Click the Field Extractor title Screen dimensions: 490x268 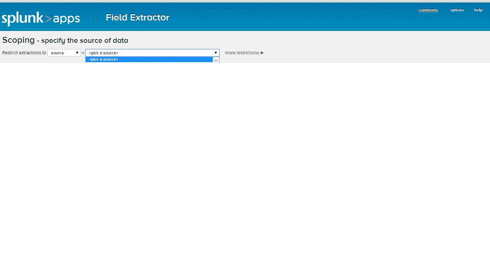137,18
